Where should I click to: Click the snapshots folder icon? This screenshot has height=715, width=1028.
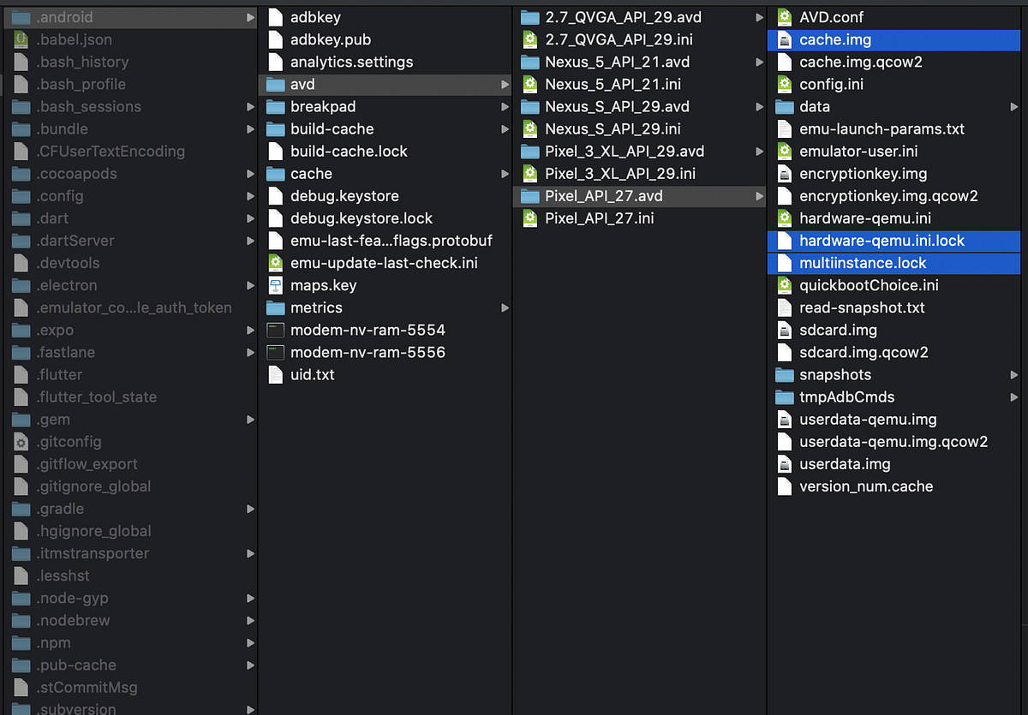point(786,374)
